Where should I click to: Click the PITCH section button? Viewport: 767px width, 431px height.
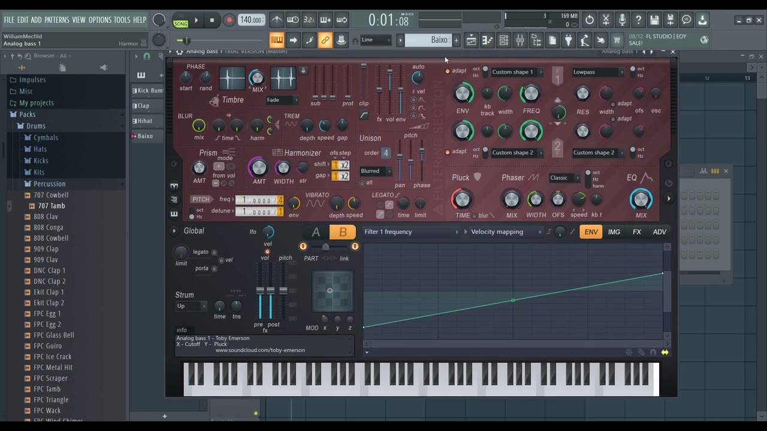click(x=201, y=199)
